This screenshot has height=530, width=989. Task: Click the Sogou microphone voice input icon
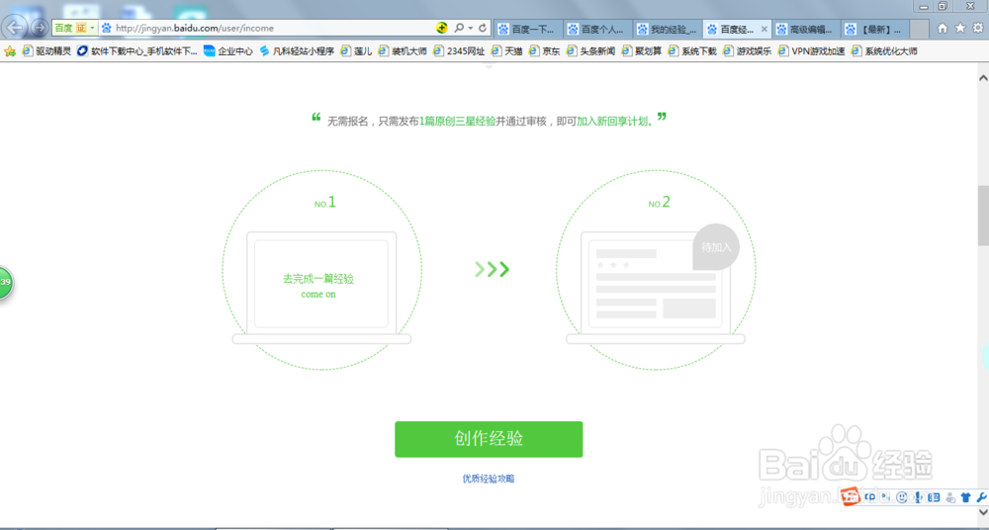tap(919, 497)
